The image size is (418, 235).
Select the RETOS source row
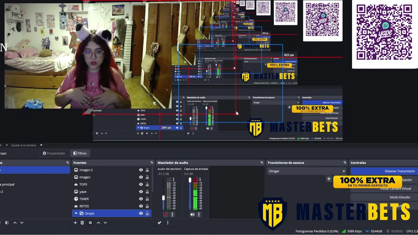(112, 206)
